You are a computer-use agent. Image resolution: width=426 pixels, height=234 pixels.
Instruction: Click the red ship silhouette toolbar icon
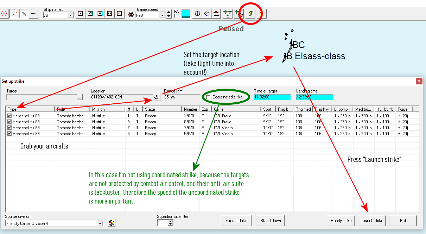(216, 14)
